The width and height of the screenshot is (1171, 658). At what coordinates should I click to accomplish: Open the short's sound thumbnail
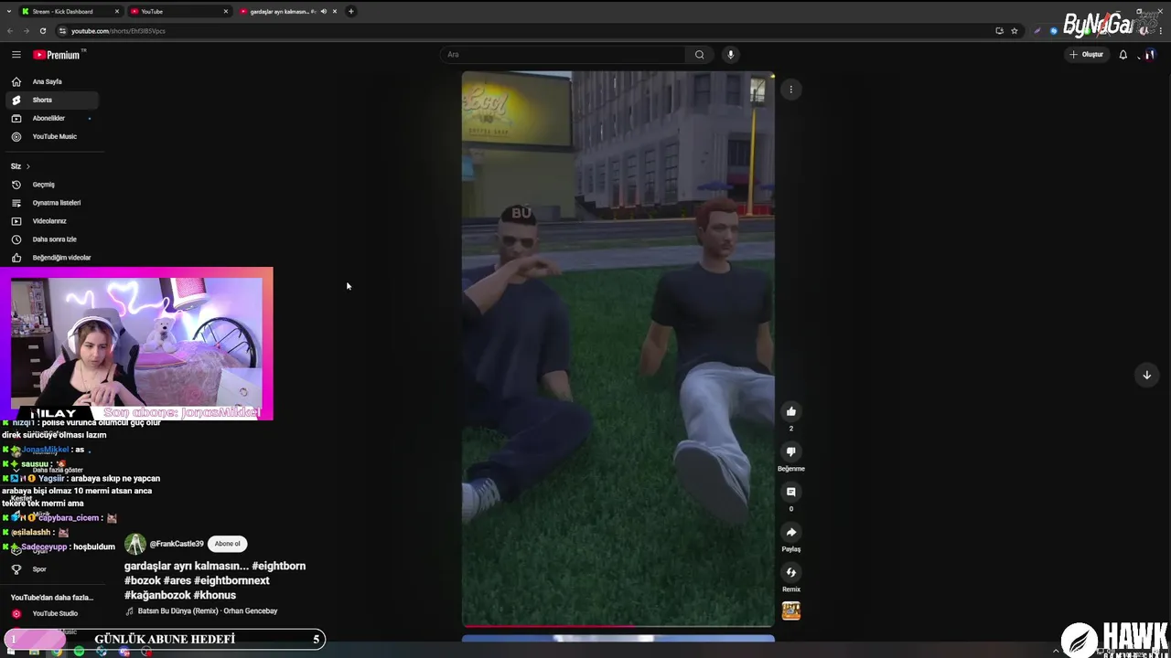tap(791, 610)
